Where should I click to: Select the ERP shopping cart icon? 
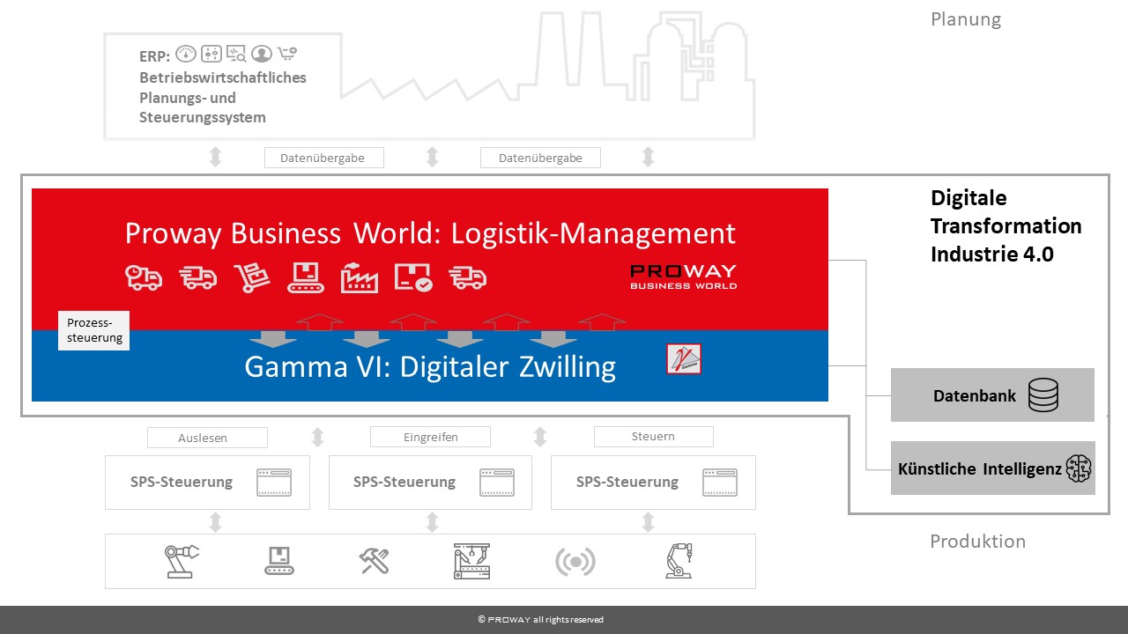coord(287,54)
